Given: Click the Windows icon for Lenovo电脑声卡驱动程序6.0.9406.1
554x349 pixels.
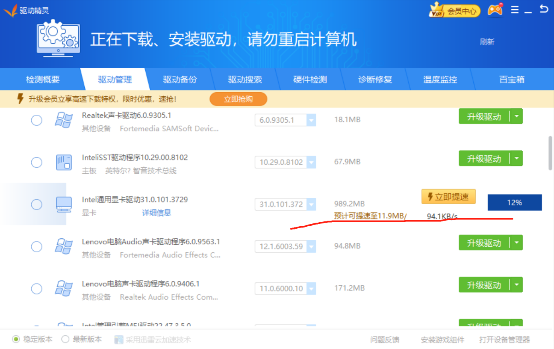Looking at the screenshot, I should click(63, 288).
